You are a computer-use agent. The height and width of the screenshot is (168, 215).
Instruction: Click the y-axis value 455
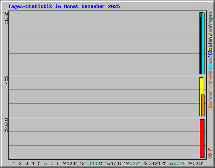(6, 80)
